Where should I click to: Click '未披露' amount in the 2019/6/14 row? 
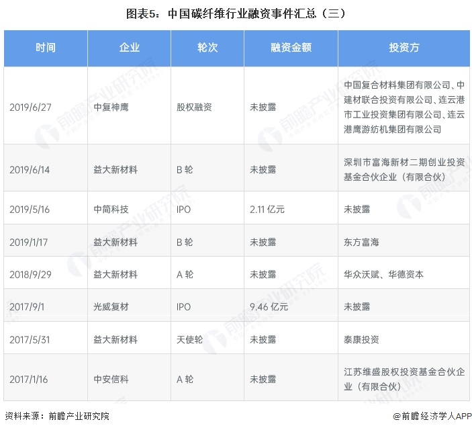(263, 170)
